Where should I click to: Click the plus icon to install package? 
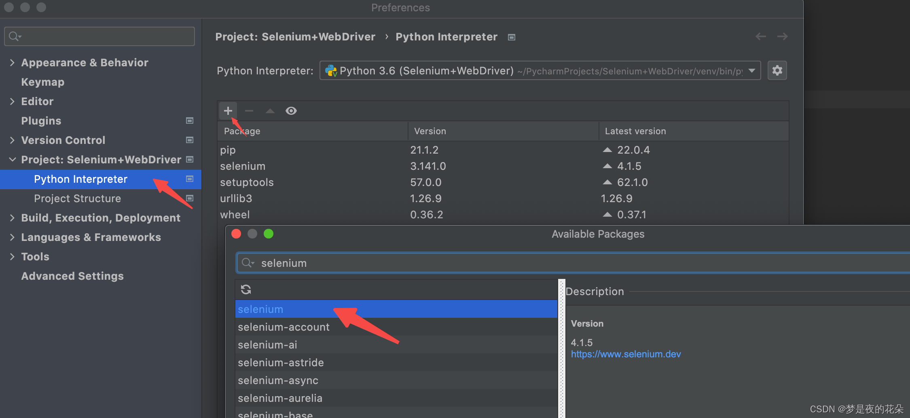[228, 111]
